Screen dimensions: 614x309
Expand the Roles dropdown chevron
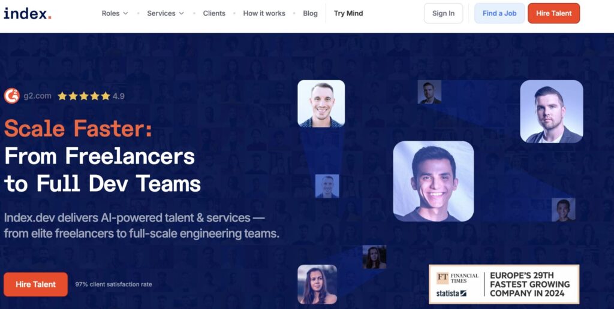126,13
